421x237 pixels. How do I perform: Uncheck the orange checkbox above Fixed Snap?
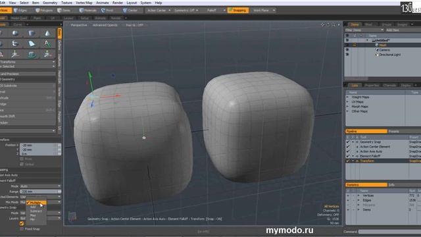coord(22,224)
